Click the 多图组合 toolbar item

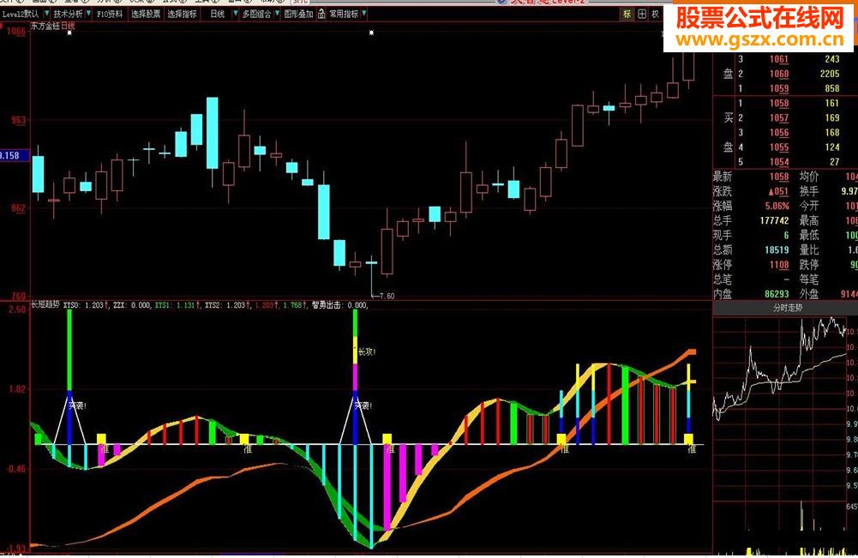point(257,14)
